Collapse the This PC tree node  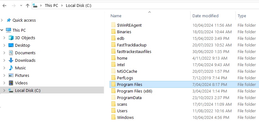[x=2, y=30]
